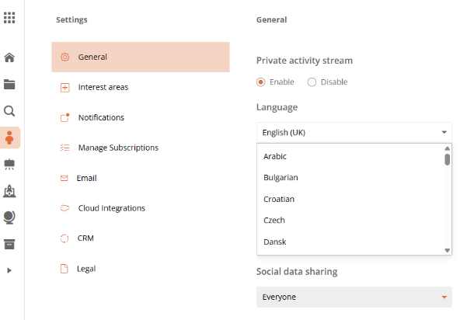Select the Enable radio button
Image resolution: width=460 pixels, height=320 pixels.
pos(261,82)
